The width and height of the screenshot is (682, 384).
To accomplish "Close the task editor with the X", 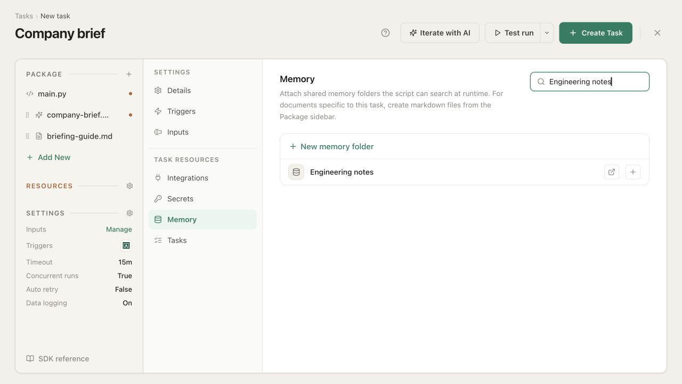I will coord(657,33).
